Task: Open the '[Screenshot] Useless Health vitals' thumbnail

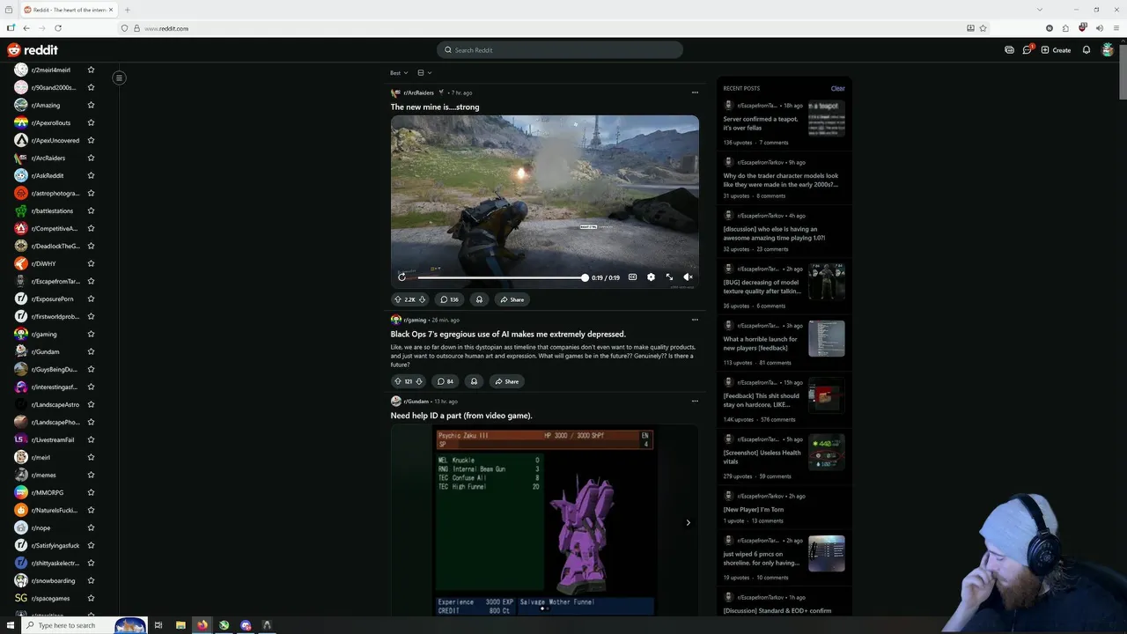Action: click(827, 452)
